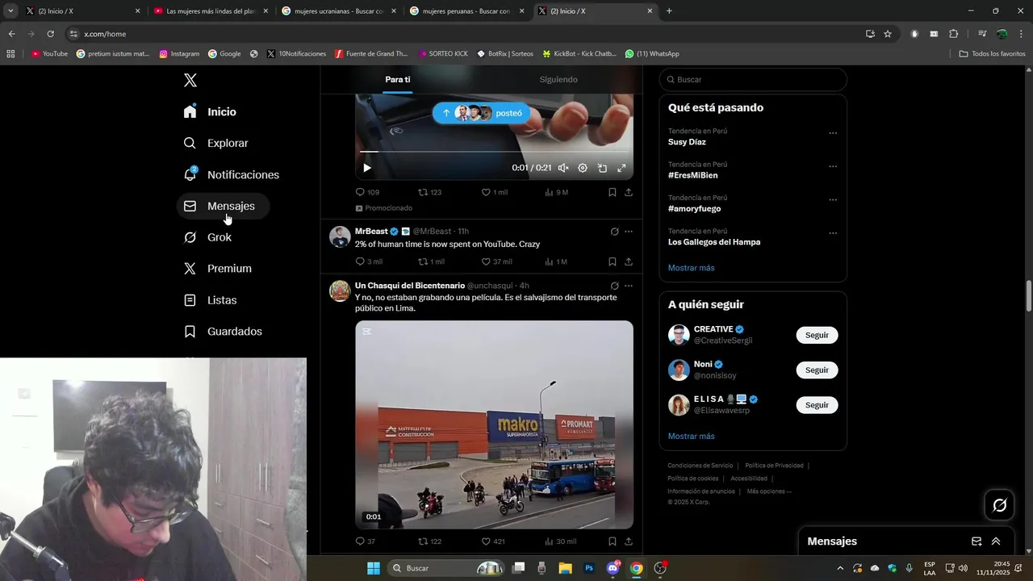This screenshot has height=581, width=1033.
Task: Open Un Chasqui del Bicentenario profile name
Action: (x=410, y=286)
